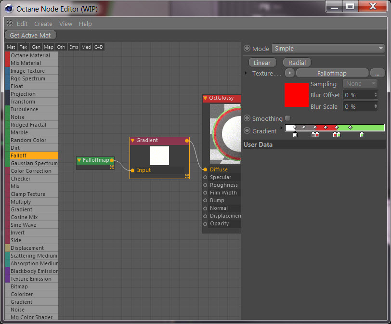Image resolution: width=391 pixels, height=324 pixels.
Task: Click the OctGlossy material preview thumbnail
Action: click(225, 134)
